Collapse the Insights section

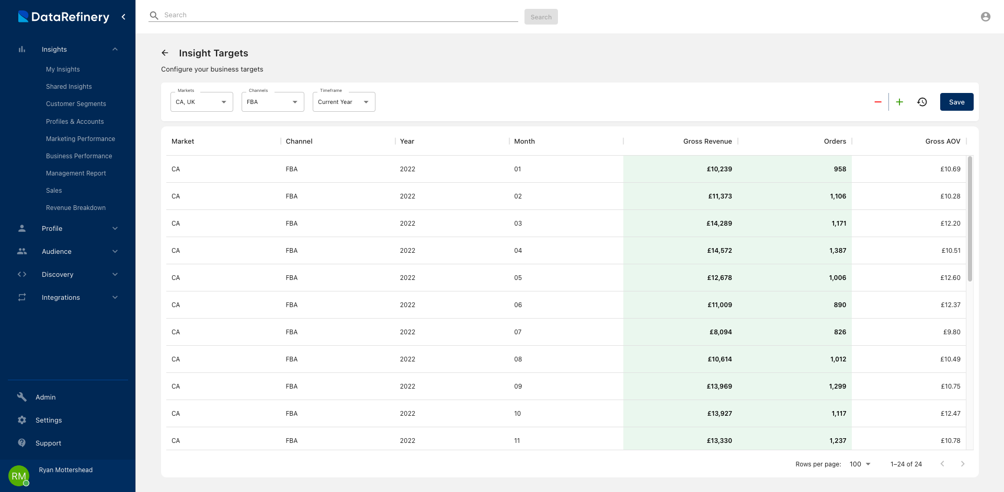115,49
